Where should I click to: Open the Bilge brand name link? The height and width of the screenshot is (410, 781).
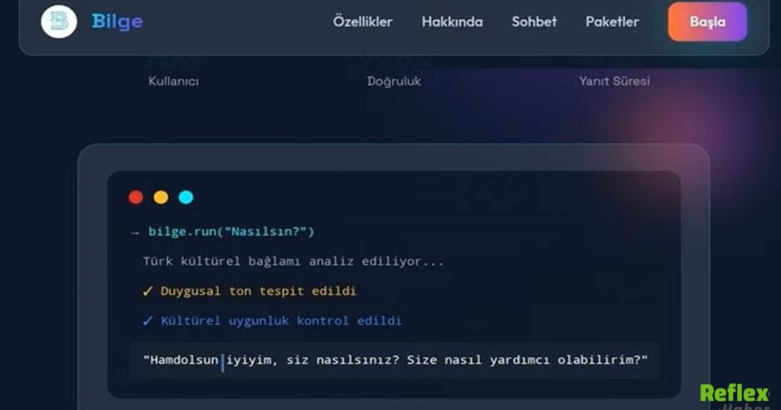(x=117, y=21)
